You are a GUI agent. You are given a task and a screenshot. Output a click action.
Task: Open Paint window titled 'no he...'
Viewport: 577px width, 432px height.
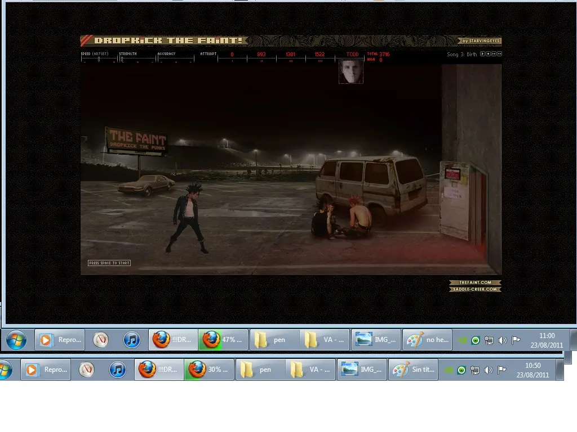tap(427, 340)
